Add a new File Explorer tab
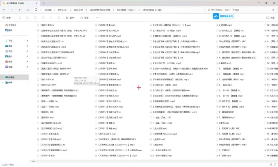Image resolution: width=278 pixels, height=167 pixels. pyautogui.click(x=44, y=3)
